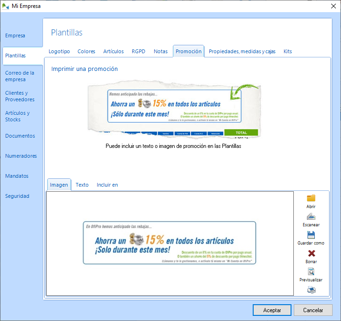Switch to the Texto tab
This screenshot has width=341, height=321.
click(82, 185)
